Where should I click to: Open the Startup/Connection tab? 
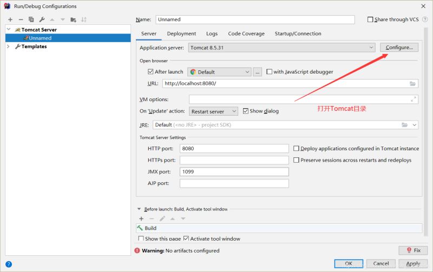click(x=298, y=34)
